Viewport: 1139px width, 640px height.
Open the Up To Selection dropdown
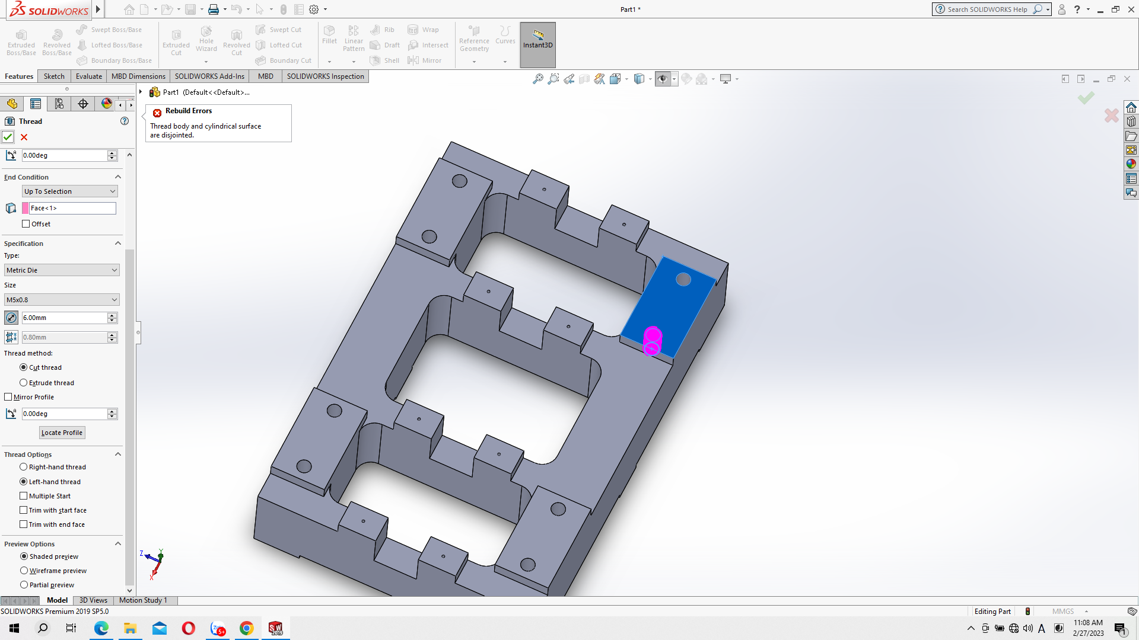tap(70, 191)
